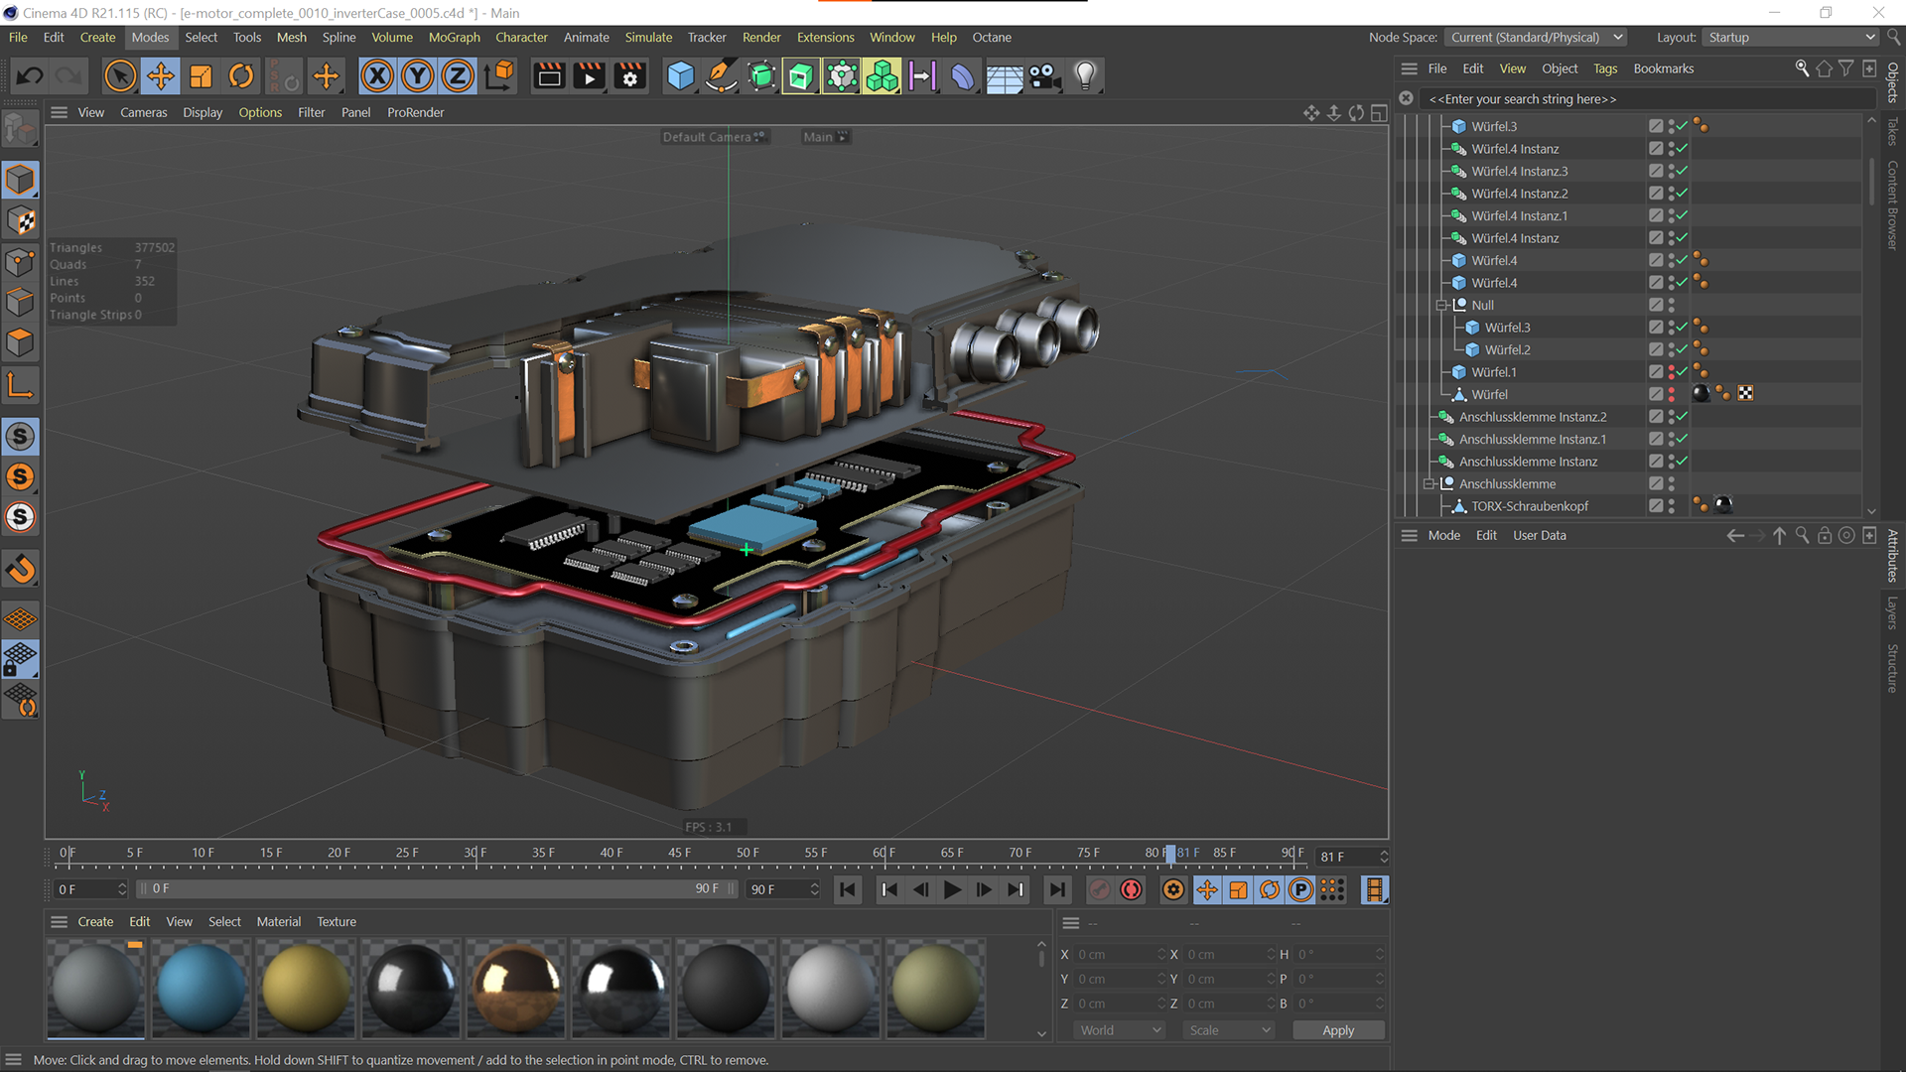Viewport: 1906px width, 1072px height.
Task: Add a Cube primitive object
Action: click(681, 76)
